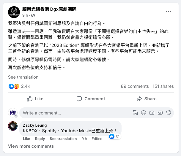Click Zacky Leung's profile picture

[x=13, y=126]
